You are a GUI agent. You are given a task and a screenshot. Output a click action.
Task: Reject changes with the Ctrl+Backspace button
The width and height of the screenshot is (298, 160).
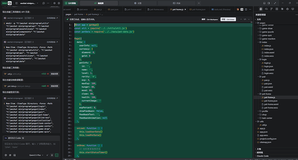[210, 19]
